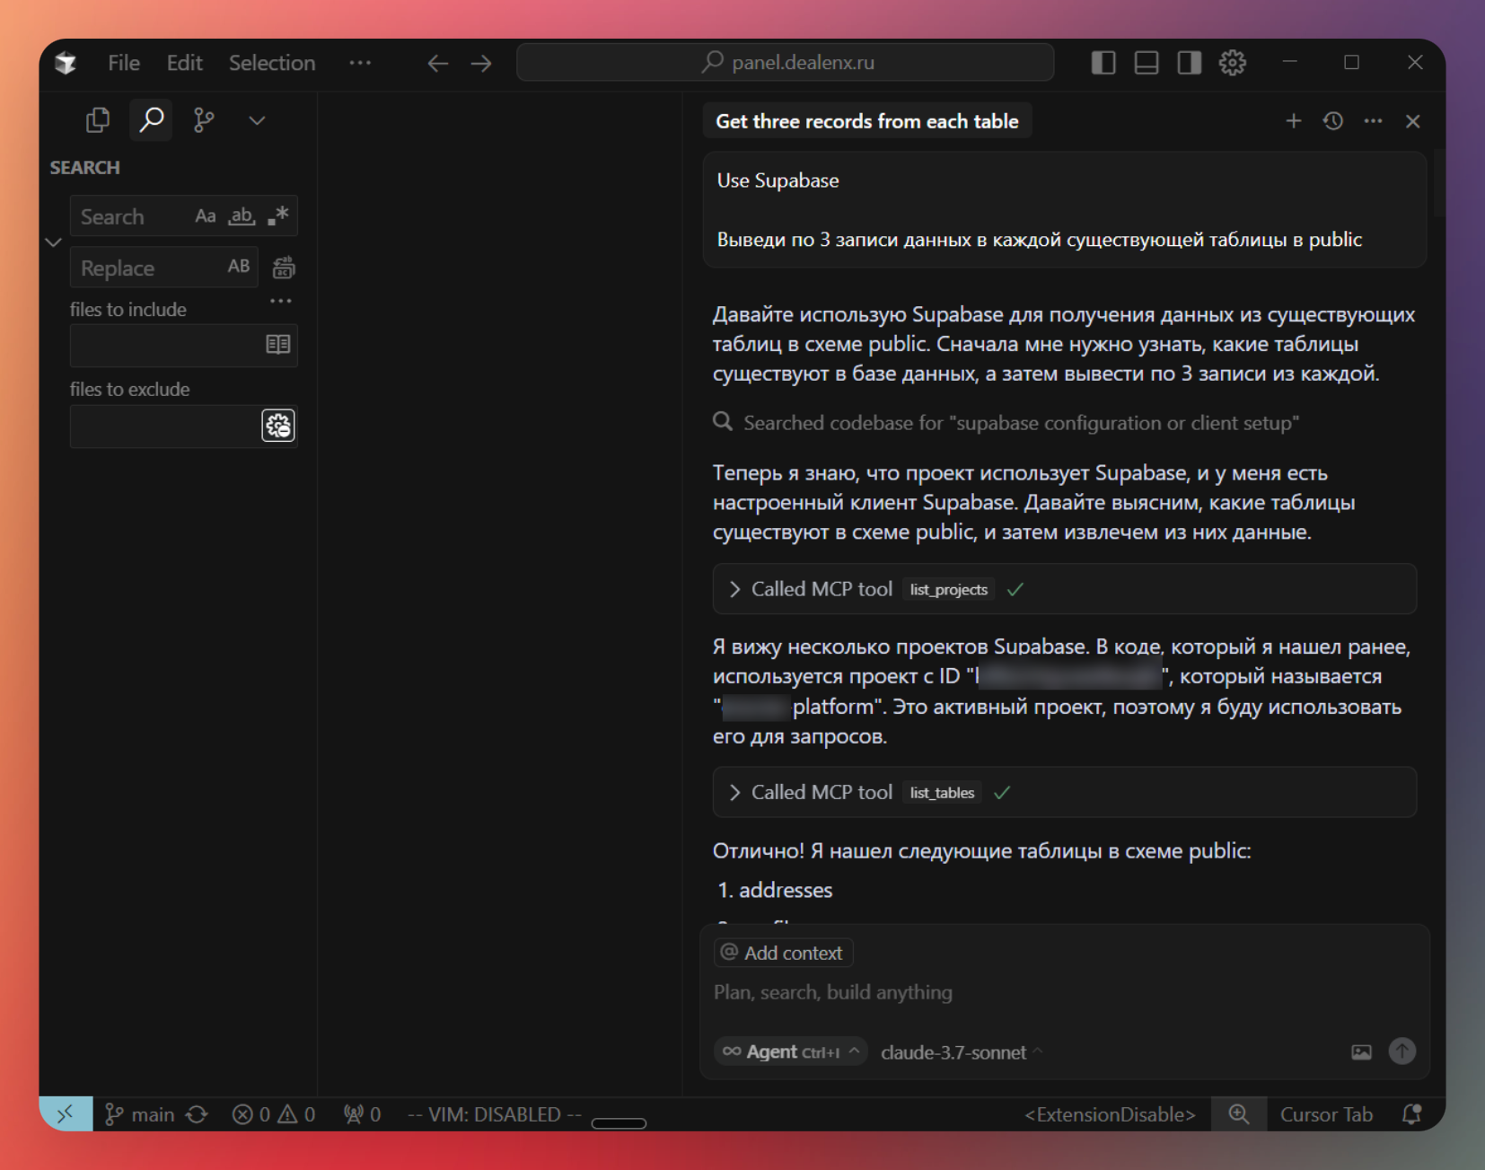This screenshot has width=1485, height=1170.
Task: Toggle bottom panel layout icon
Action: click(1147, 63)
